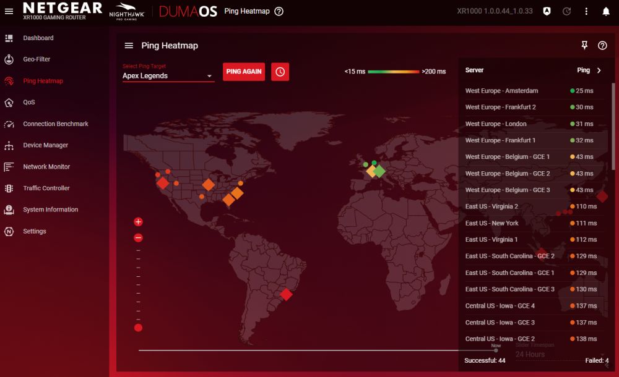Select East US - South Carolina - GCE 1 row
Viewport: 619px width, 377px height.
pyautogui.click(x=535, y=273)
